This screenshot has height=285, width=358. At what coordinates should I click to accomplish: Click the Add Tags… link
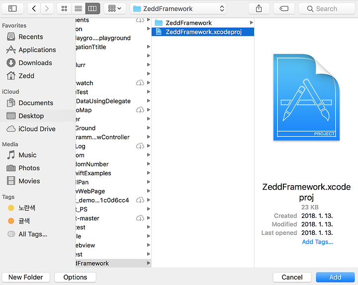pos(317,242)
